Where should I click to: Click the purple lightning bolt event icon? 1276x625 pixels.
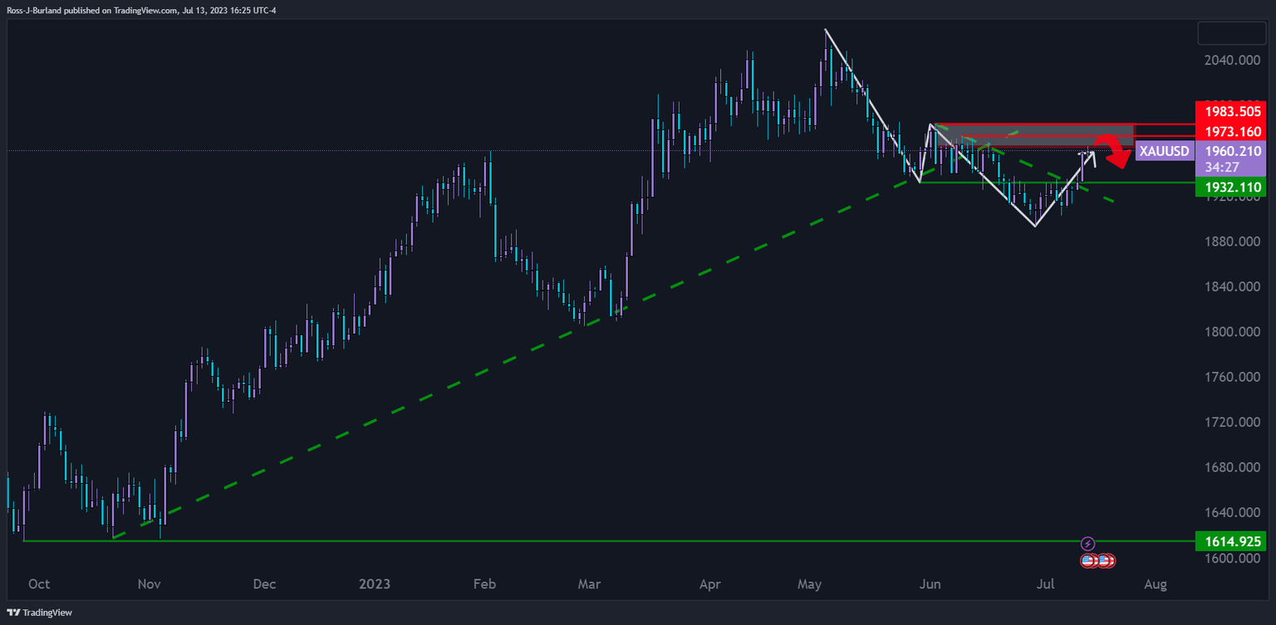(1088, 544)
